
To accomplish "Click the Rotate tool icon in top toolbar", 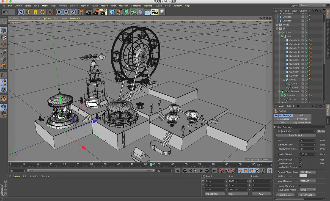I will (42, 12).
